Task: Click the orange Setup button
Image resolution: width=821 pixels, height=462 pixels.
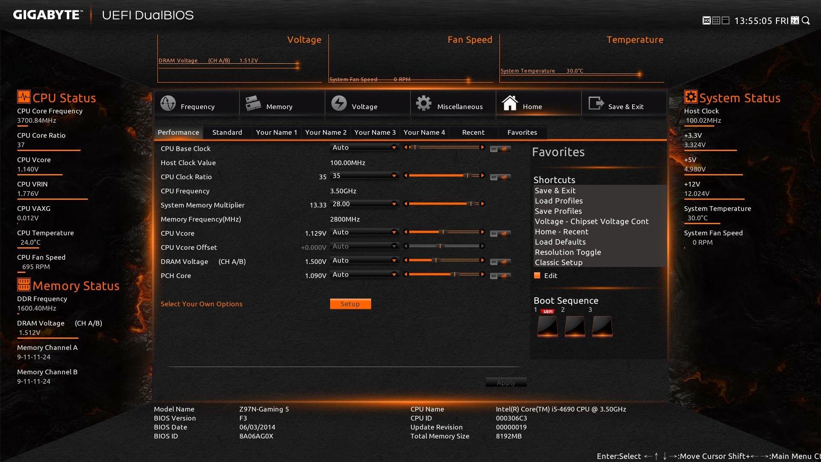Action: coord(351,304)
